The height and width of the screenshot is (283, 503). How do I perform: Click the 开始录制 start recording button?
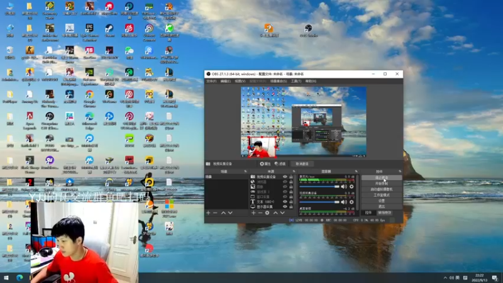coord(382,183)
